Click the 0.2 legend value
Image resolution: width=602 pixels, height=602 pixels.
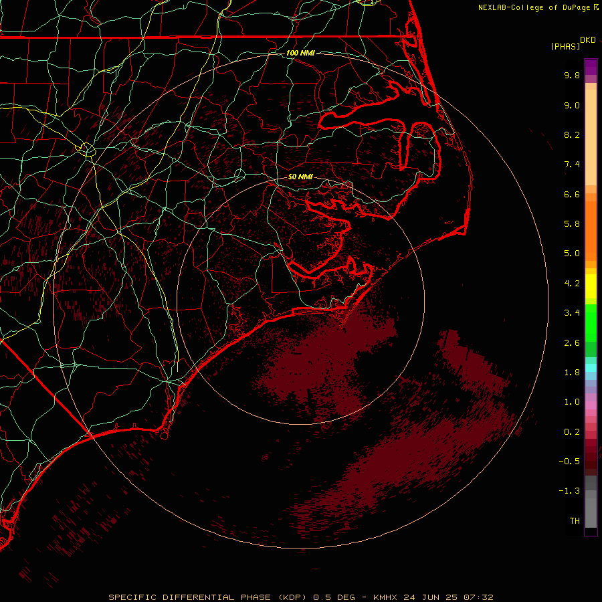coord(572,432)
